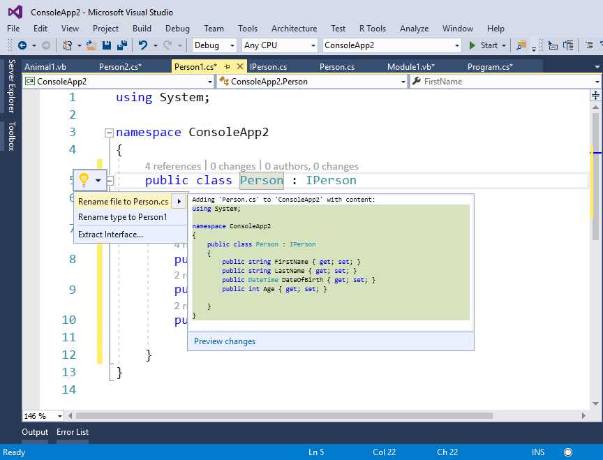This screenshot has width=603, height=460.
Task: Open the Analyze menu
Action: (414, 29)
